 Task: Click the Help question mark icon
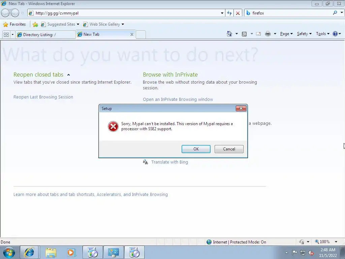335,34
